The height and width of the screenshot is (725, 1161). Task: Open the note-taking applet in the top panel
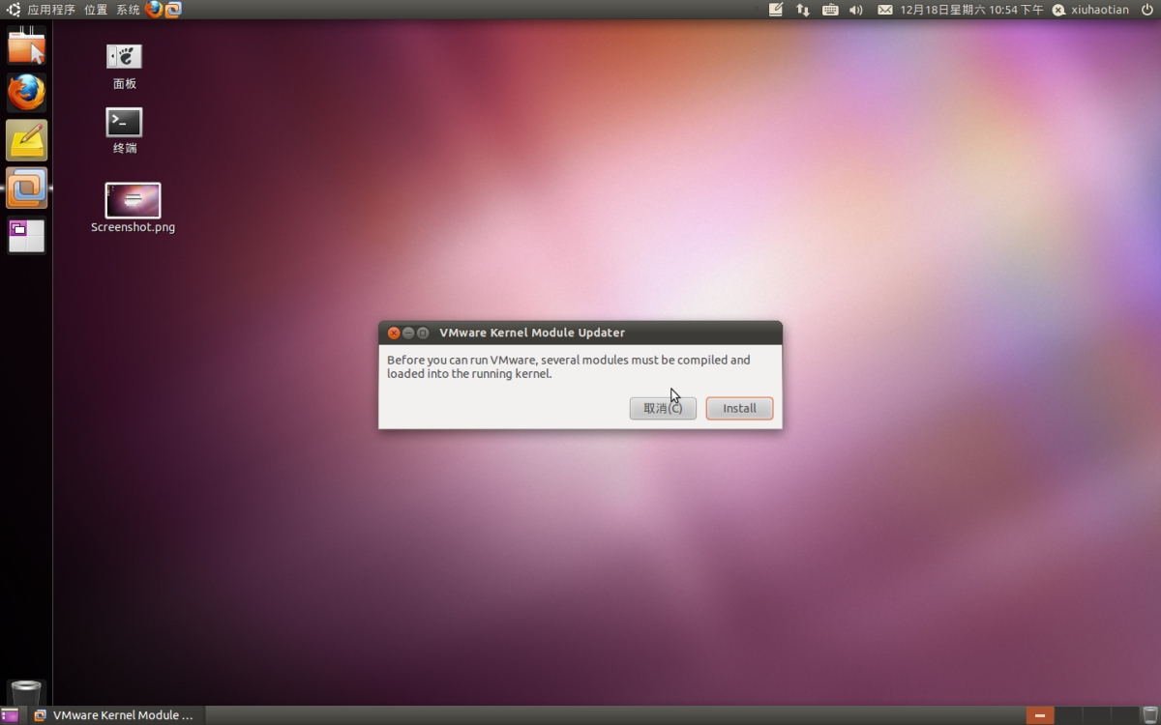click(x=776, y=10)
